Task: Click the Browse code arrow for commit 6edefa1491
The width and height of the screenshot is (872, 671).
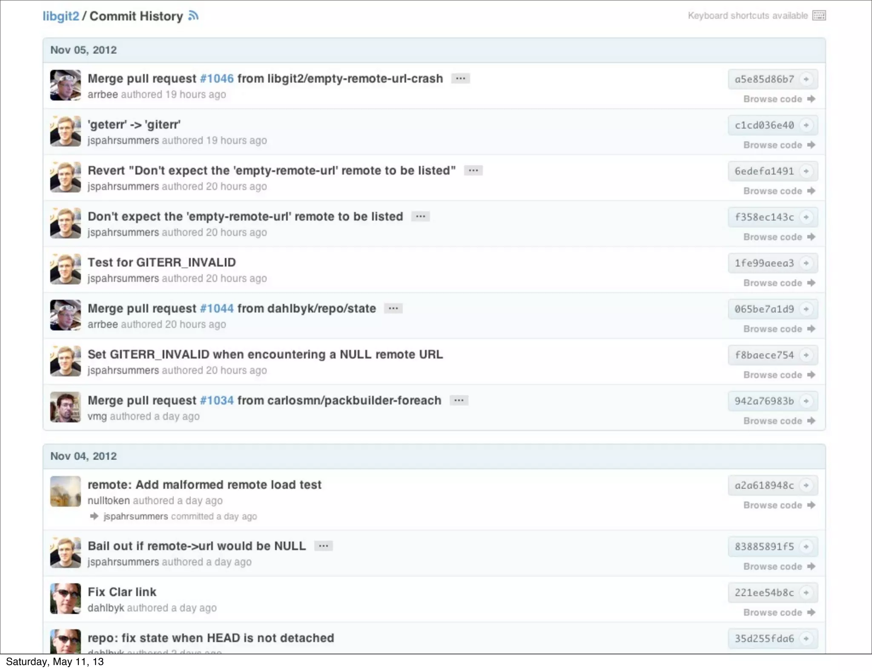Action: click(x=811, y=191)
